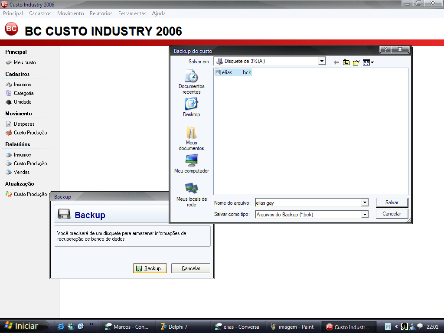
Task: Create a new folder icon
Action: coord(356,62)
